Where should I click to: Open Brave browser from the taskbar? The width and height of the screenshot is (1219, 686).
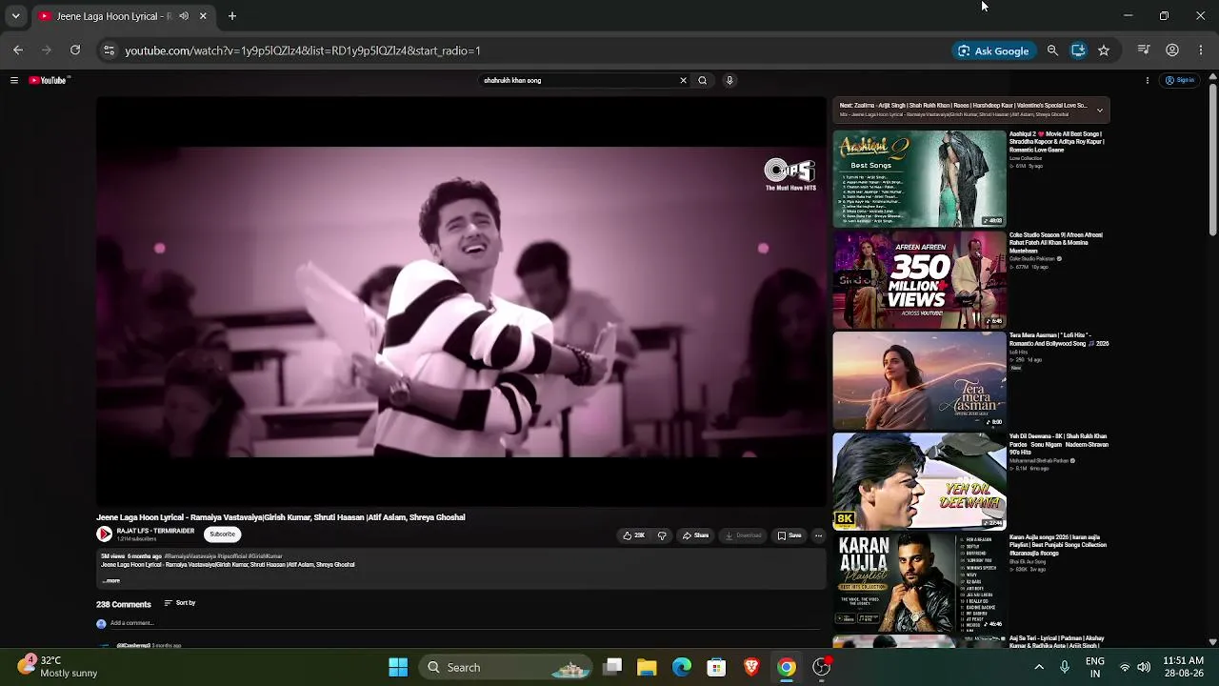point(751,668)
